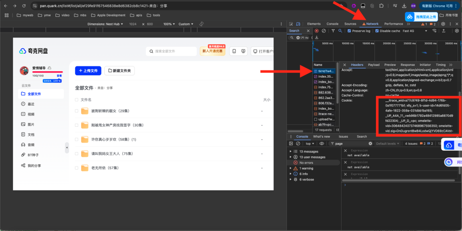Collapse the Quark sidebar handle arrow
Viewport: 462px width, 231px height.
(67, 148)
